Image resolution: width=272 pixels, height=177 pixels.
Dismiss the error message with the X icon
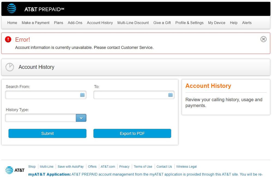263,39
